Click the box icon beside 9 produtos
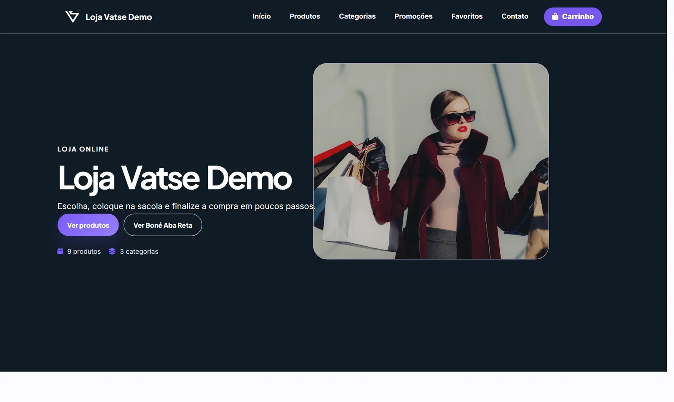674x402 pixels. pos(60,251)
